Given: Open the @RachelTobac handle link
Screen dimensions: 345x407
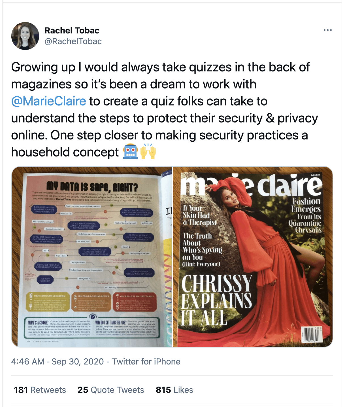Looking at the screenshot, I should (73, 41).
